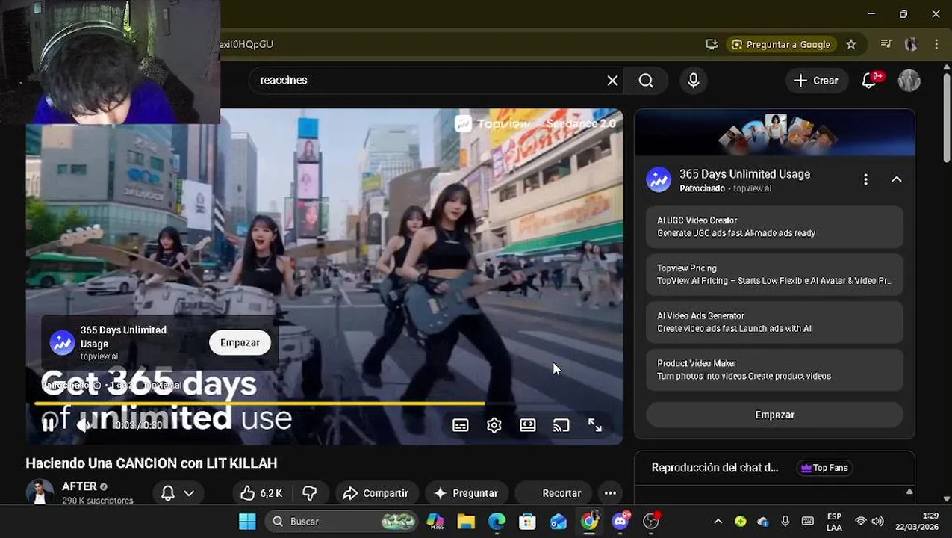Screen dimensions: 952x538
Task: Open the volume control in system tray
Action: 878,522
